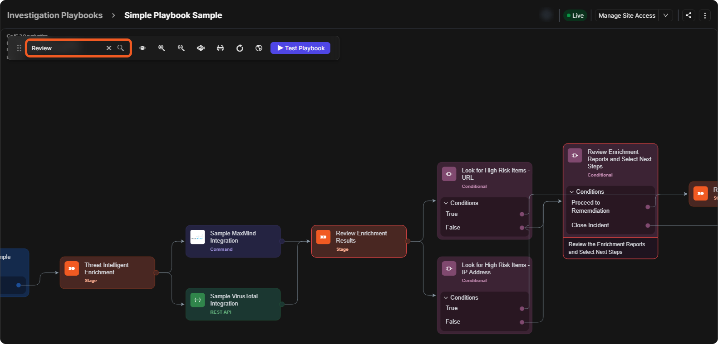The image size is (718, 344).
Task: Open the three-dot more options menu
Action: [705, 15]
